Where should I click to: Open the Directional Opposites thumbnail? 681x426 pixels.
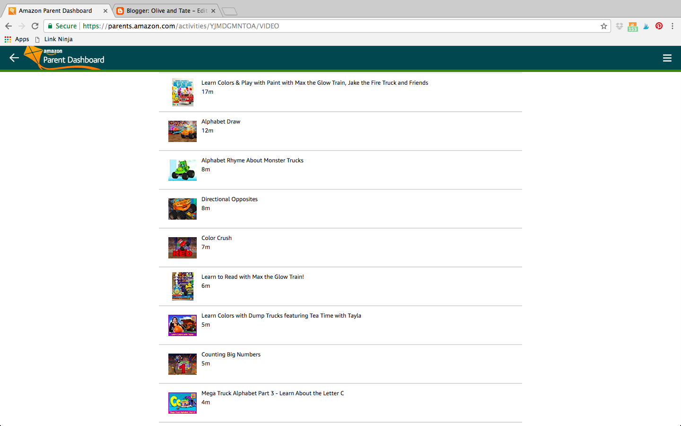point(183,209)
